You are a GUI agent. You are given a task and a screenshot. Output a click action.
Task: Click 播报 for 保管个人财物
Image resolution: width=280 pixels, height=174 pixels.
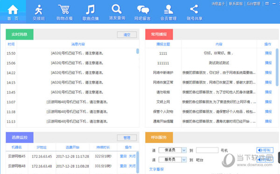tap(268, 111)
